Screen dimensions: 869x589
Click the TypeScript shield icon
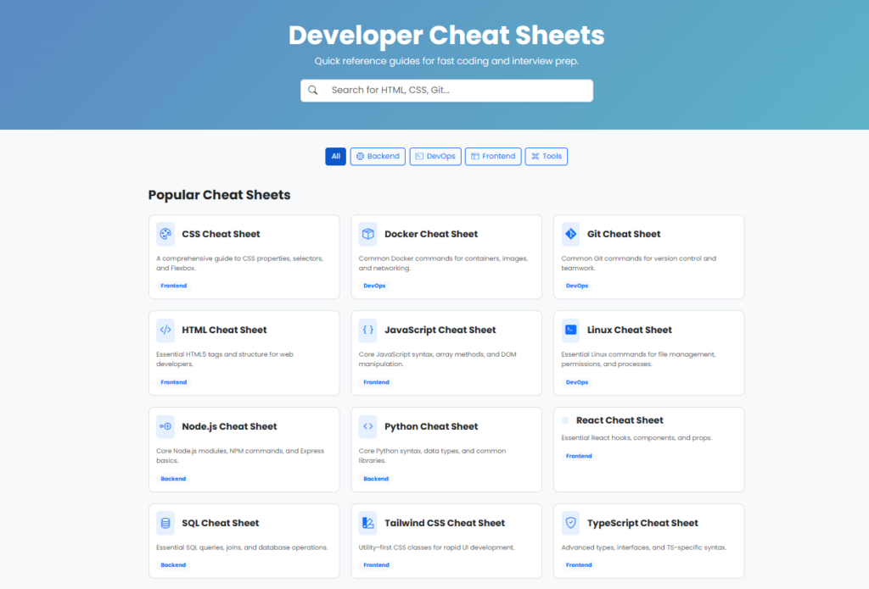pos(571,524)
